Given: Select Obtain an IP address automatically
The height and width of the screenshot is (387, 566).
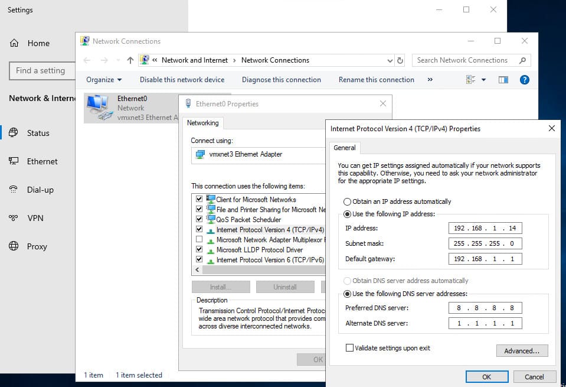Looking at the screenshot, I should click(x=348, y=201).
